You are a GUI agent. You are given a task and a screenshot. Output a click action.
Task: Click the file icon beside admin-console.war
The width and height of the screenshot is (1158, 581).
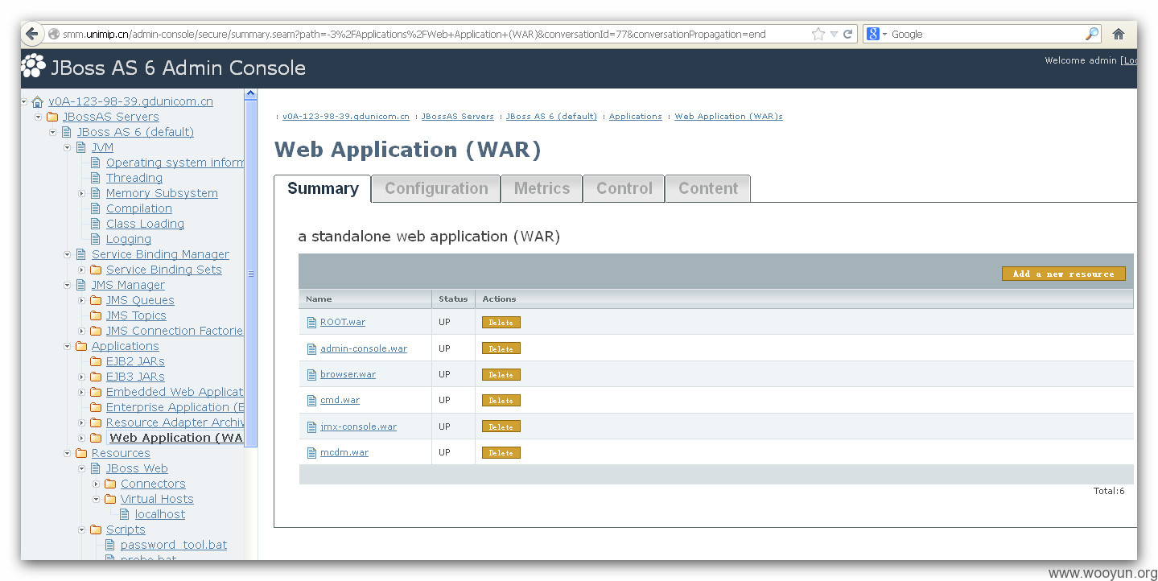pos(312,349)
